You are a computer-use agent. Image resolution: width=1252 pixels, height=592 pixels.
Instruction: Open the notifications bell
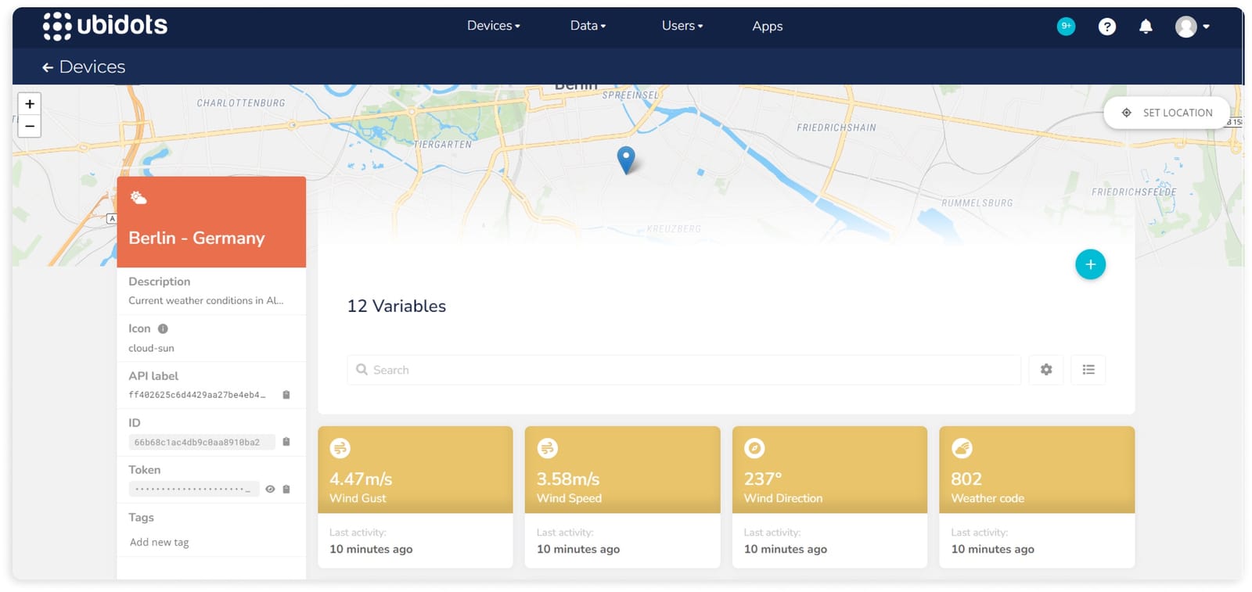(1146, 27)
